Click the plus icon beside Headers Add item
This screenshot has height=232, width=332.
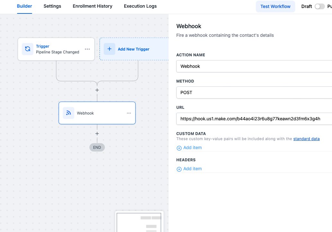tap(179, 169)
